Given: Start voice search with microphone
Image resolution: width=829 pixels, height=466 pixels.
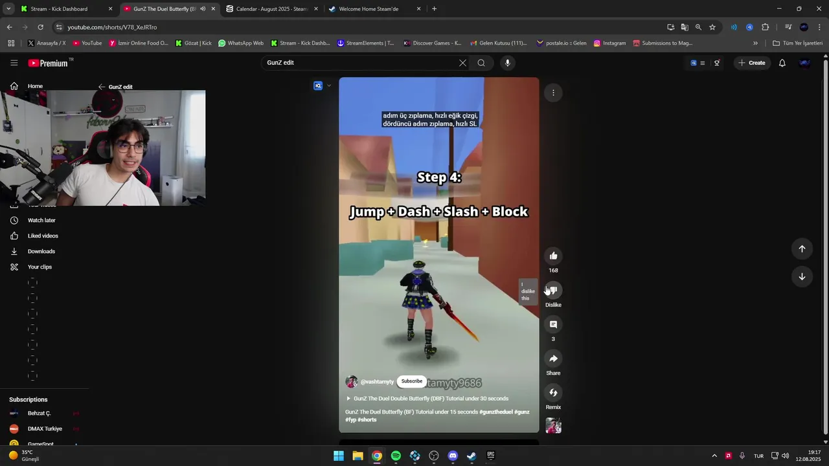Looking at the screenshot, I should click(507, 63).
